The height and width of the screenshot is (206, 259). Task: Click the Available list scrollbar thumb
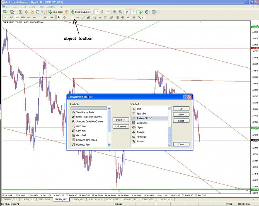[x=109, y=121]
